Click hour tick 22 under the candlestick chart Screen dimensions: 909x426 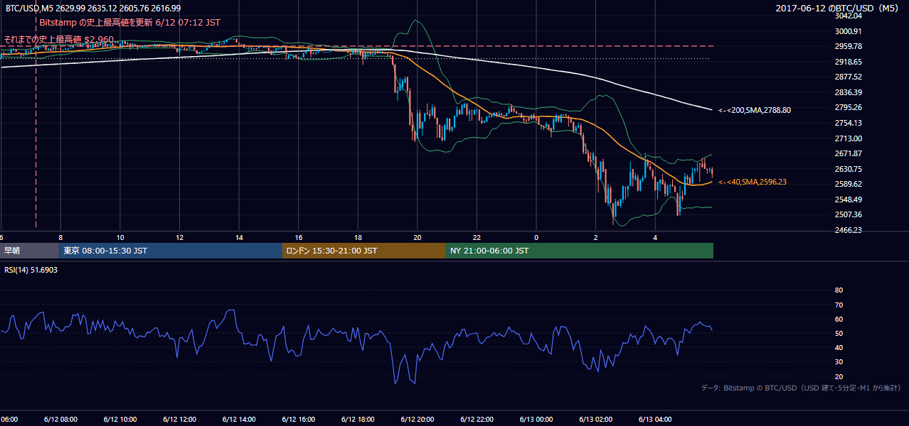point(477,238)
